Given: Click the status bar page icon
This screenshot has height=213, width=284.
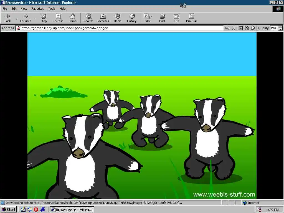Looking at the screenshot, I should (2, 203).
